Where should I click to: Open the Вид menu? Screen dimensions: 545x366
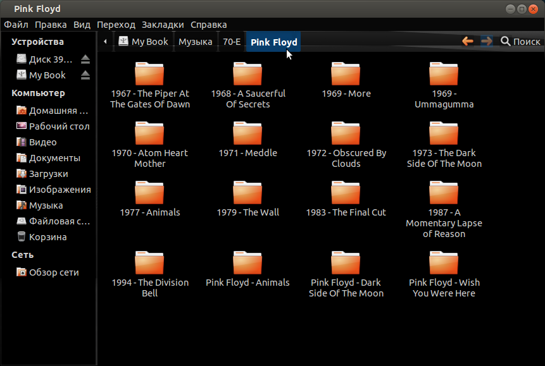(82, 25)
